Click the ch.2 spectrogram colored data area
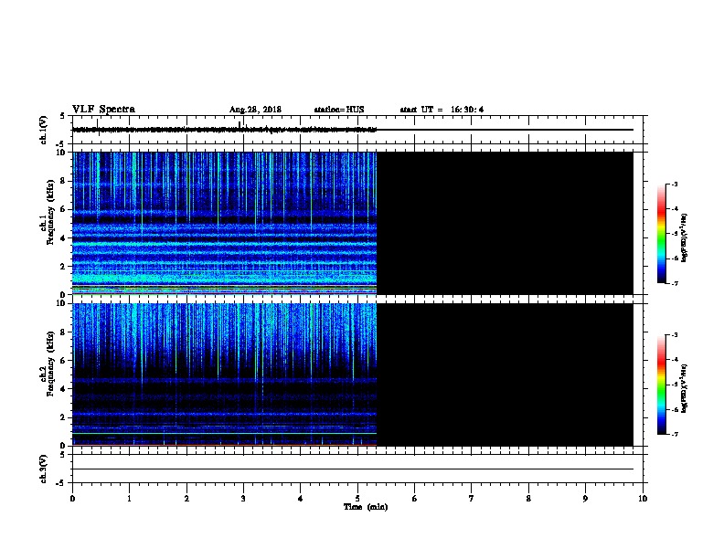The image size is (724, 559). point(224,374)
